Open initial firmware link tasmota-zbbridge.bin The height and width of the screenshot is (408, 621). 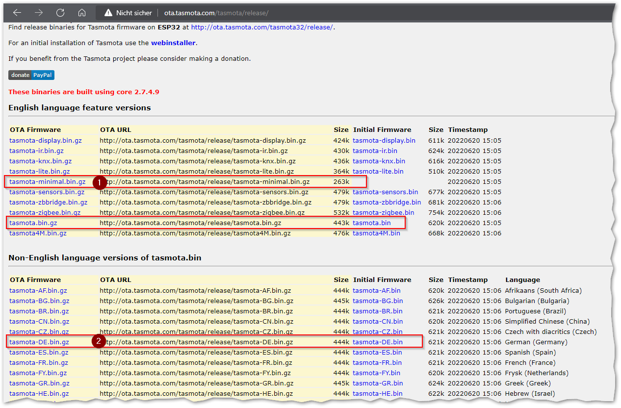pyautogui.click(x=387, y=203)
